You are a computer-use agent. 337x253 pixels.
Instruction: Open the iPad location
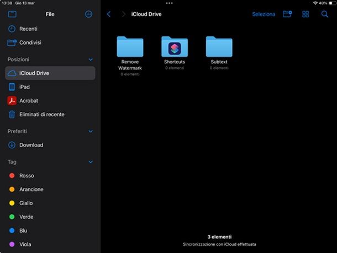pyautogui.click(x=50, y=87)
